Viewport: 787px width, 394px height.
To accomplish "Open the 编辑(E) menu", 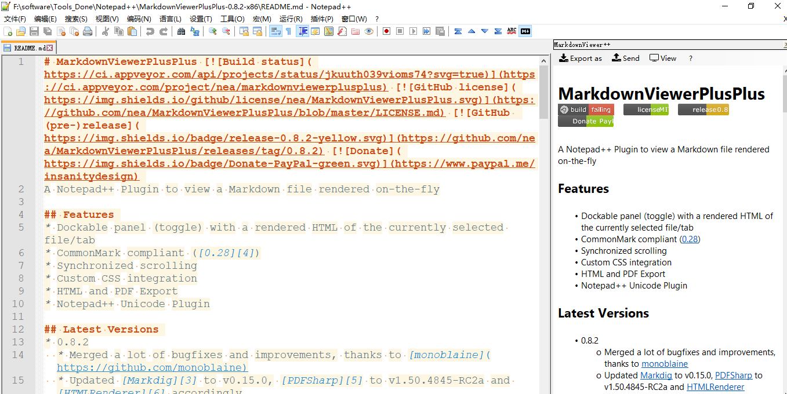I will (45, 19).
